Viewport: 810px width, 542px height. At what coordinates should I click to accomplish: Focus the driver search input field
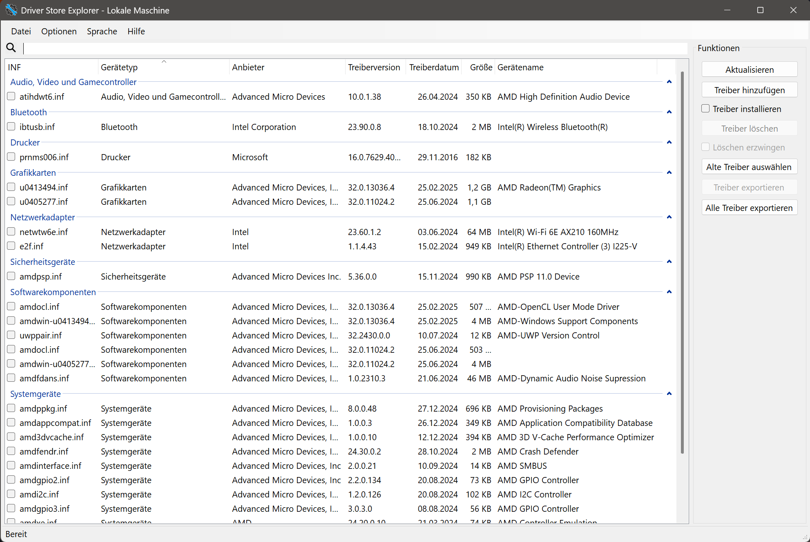(355, 48)
